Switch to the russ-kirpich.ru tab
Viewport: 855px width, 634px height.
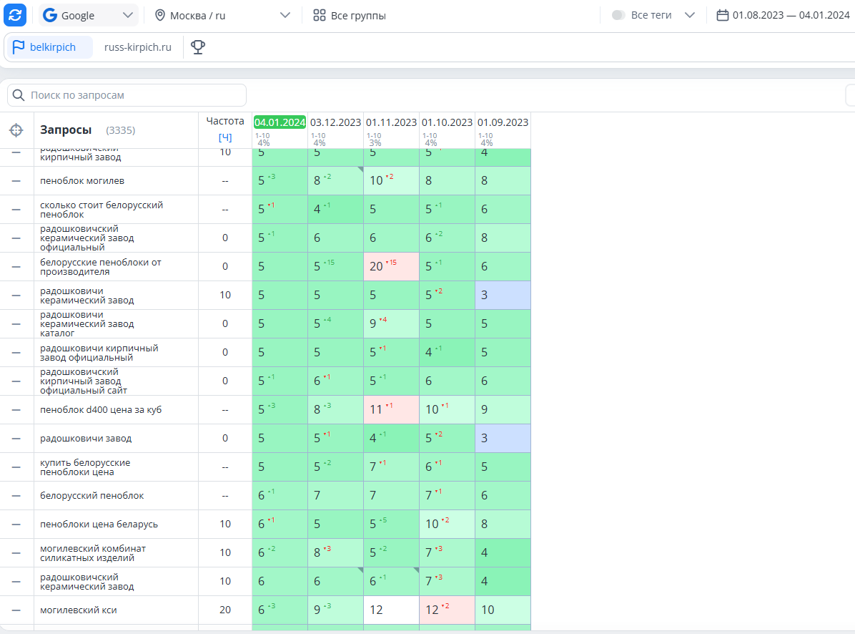pos(138,47)
